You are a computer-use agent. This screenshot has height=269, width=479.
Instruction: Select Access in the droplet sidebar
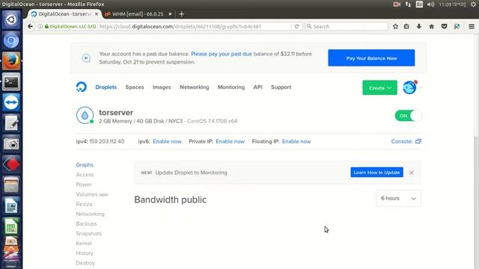85,175
